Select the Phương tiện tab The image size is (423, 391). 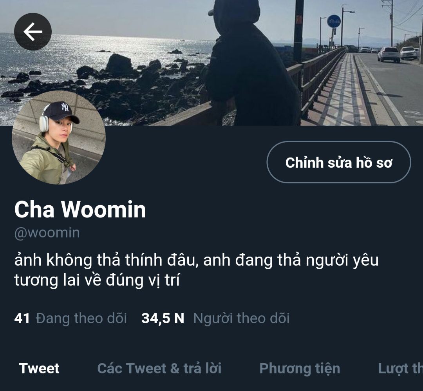tap(300, 369)
